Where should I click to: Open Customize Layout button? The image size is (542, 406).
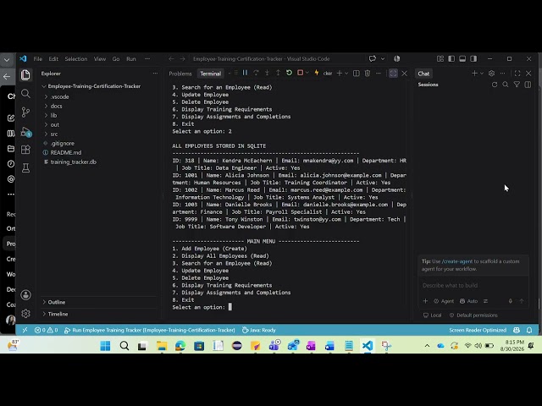tap(440, 58)
